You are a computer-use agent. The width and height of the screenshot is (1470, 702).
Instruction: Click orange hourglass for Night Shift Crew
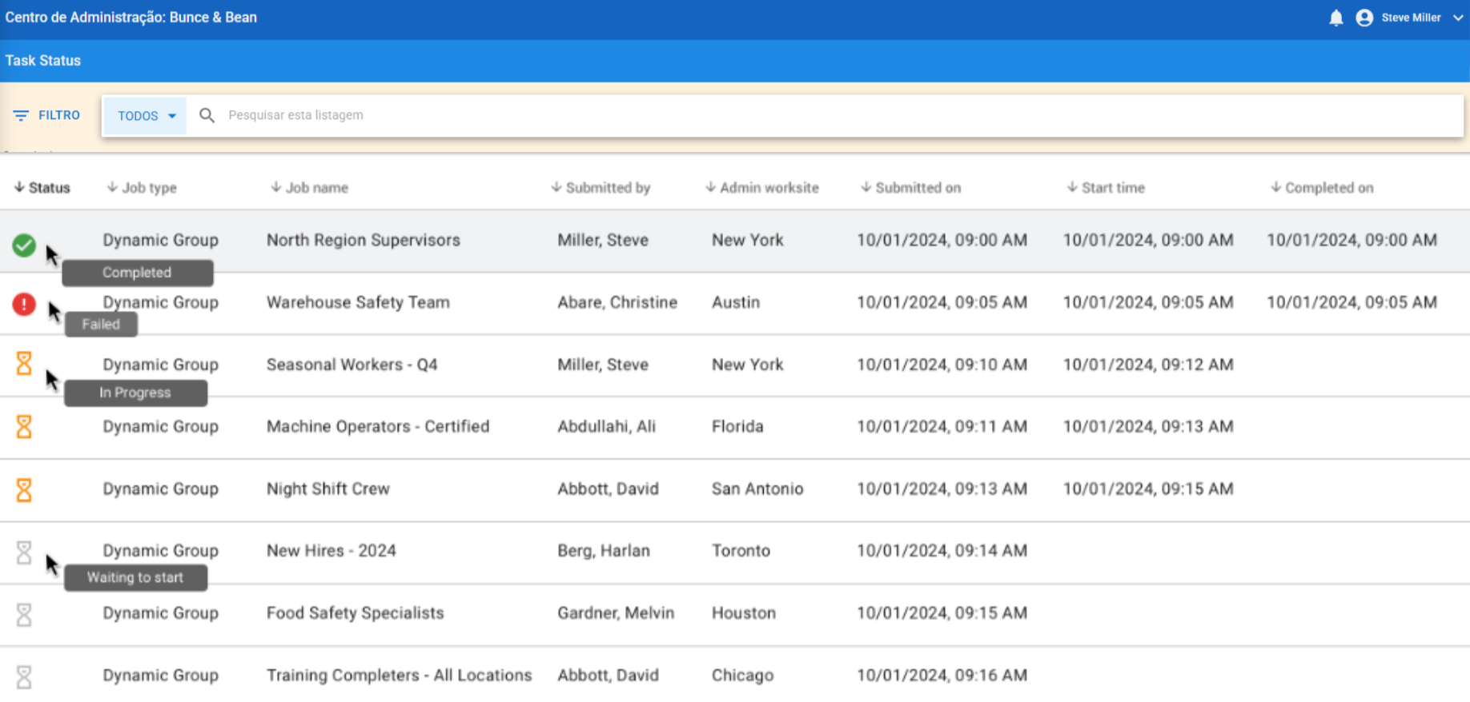click(x=24, y=489)
